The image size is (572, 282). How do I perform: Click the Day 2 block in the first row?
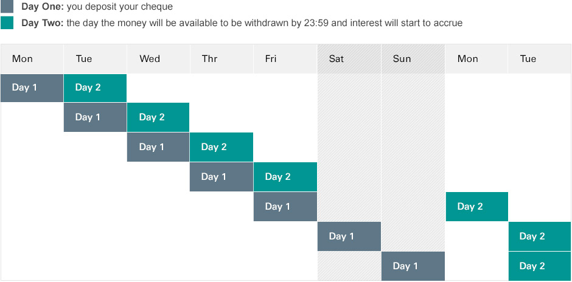tap(95, 88)
